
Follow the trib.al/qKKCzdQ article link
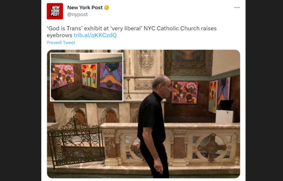click(x=95, y=35)
